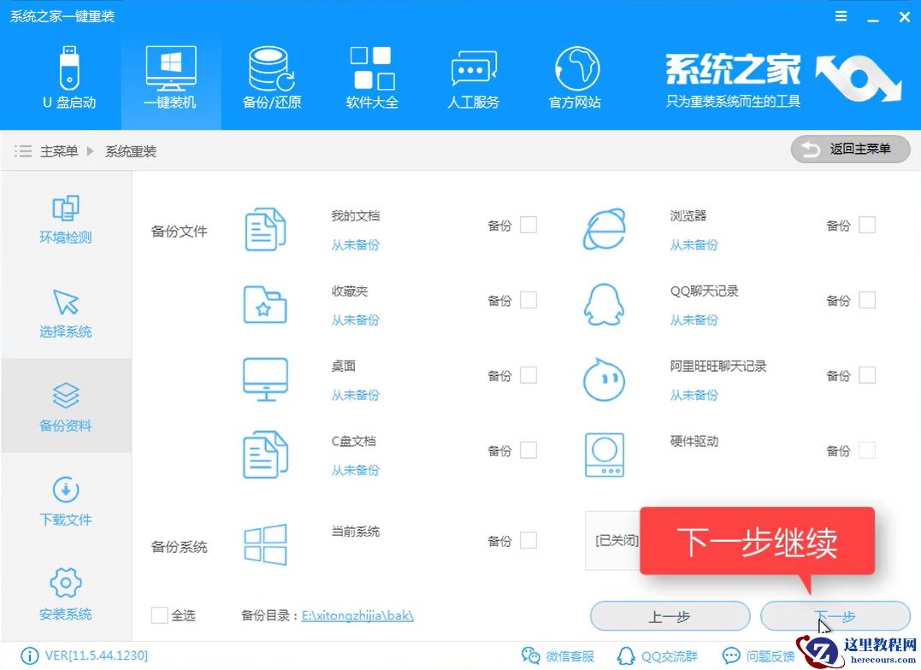Check 当前系统 backup box
Viewport: 921px width, 670px height.
coord(528,540)
